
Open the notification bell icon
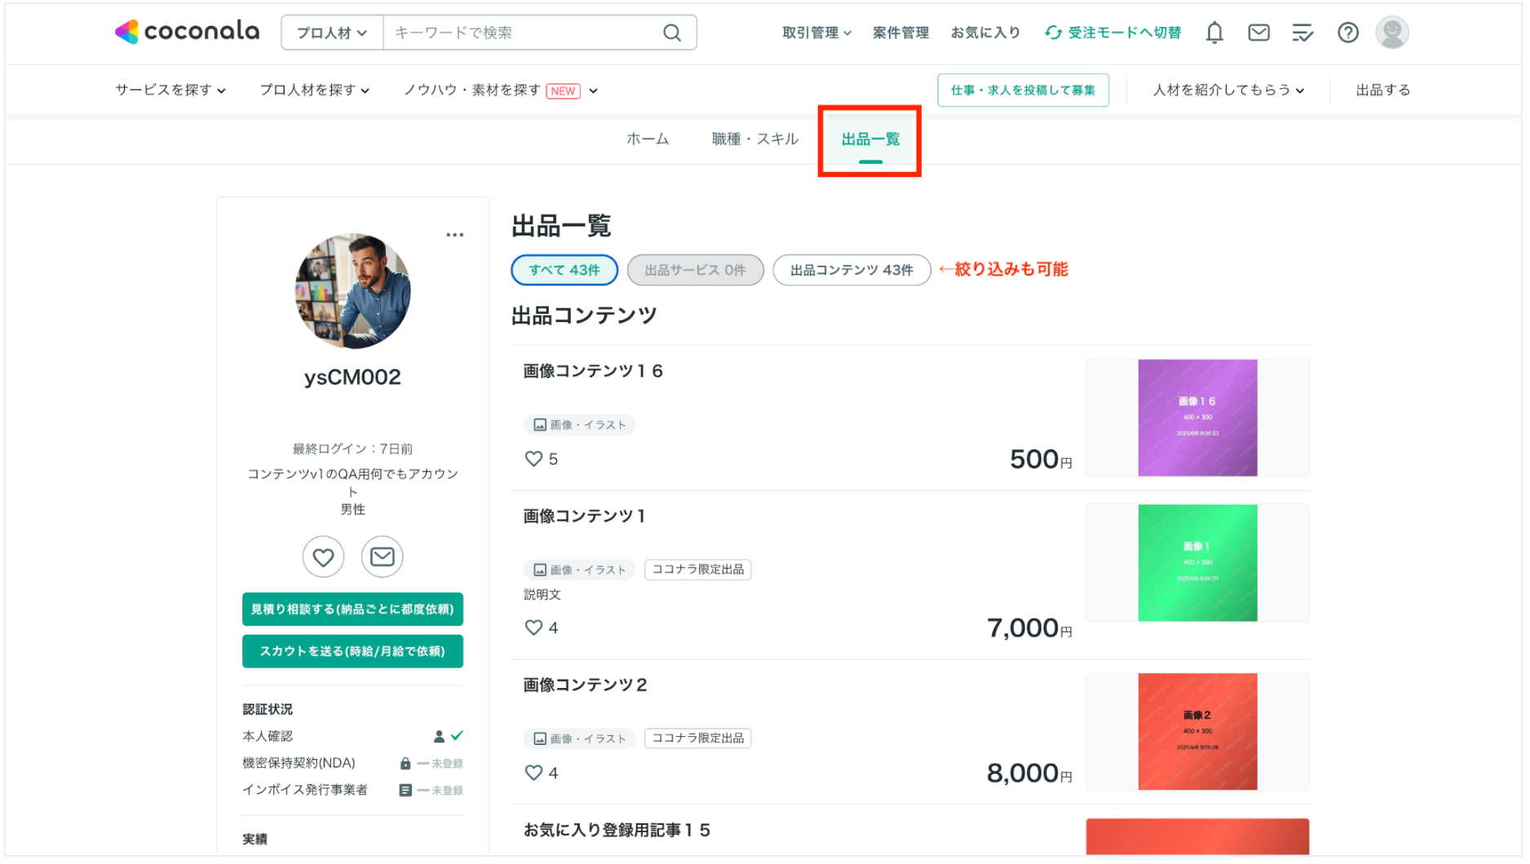1214,33
